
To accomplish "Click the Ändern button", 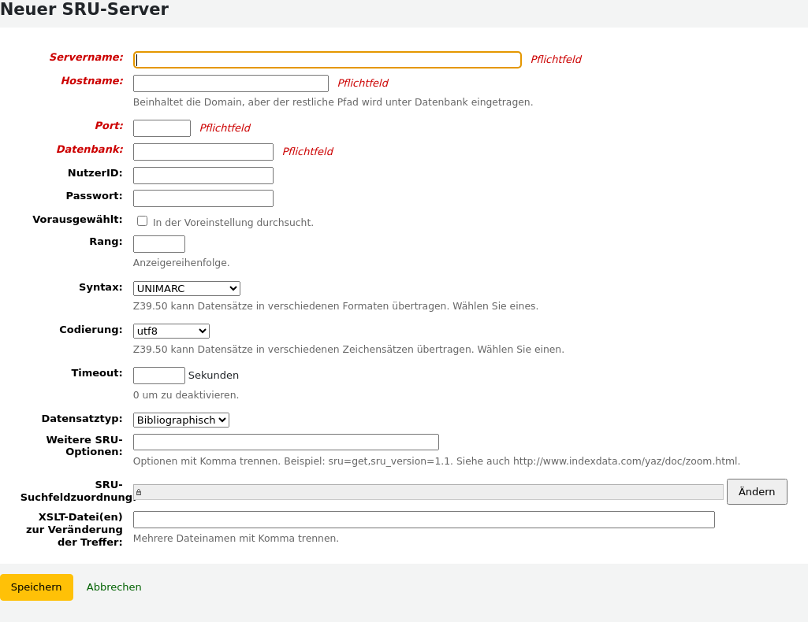I will pos(756,491).
